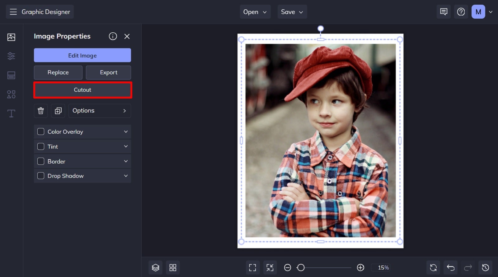Enable the Color Overlay checkbox
The height and width of the screenshot is (277, 498).
pyautogui.click(x=41, y=132)
